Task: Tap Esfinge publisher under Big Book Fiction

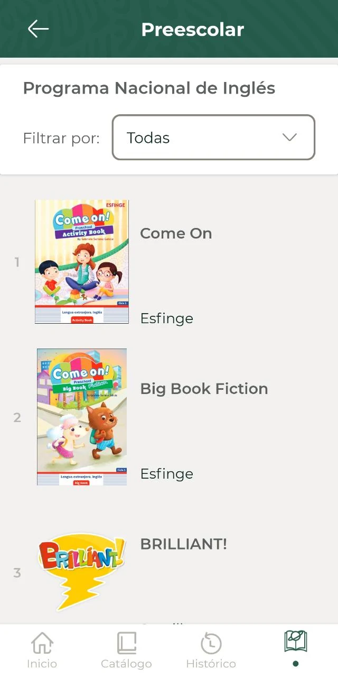Action: point(166,474)
